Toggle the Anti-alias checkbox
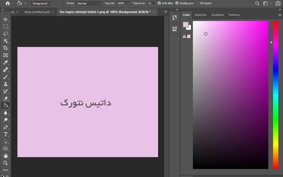283x177 pixels. (159, 3)
